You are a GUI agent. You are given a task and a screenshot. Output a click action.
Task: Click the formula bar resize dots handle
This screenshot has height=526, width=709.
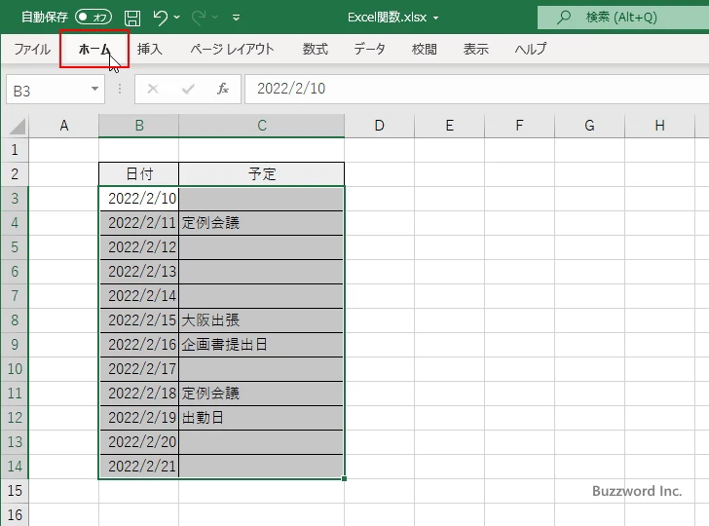[120, 89]
